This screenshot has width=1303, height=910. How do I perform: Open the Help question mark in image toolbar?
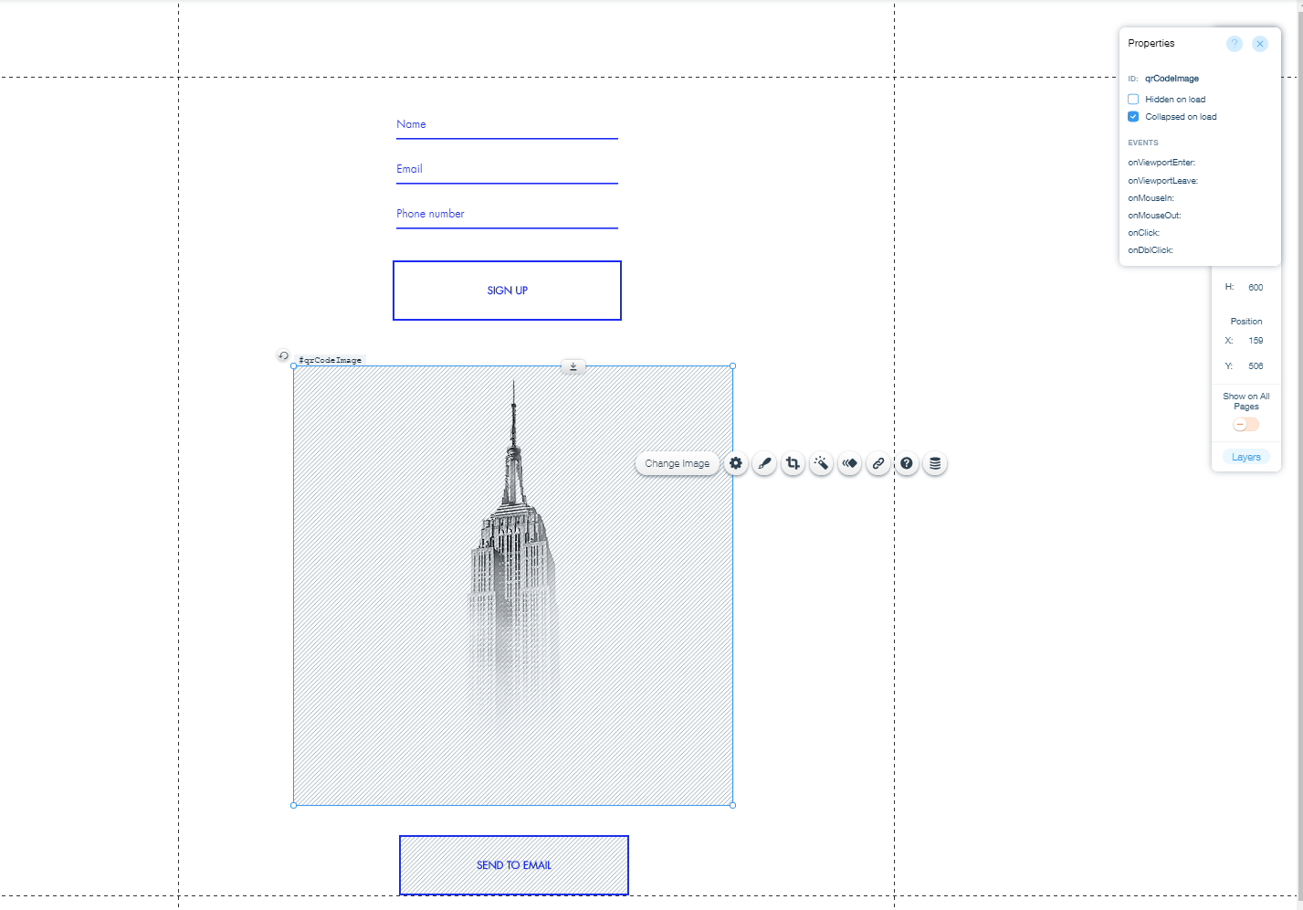click(907, 463)
